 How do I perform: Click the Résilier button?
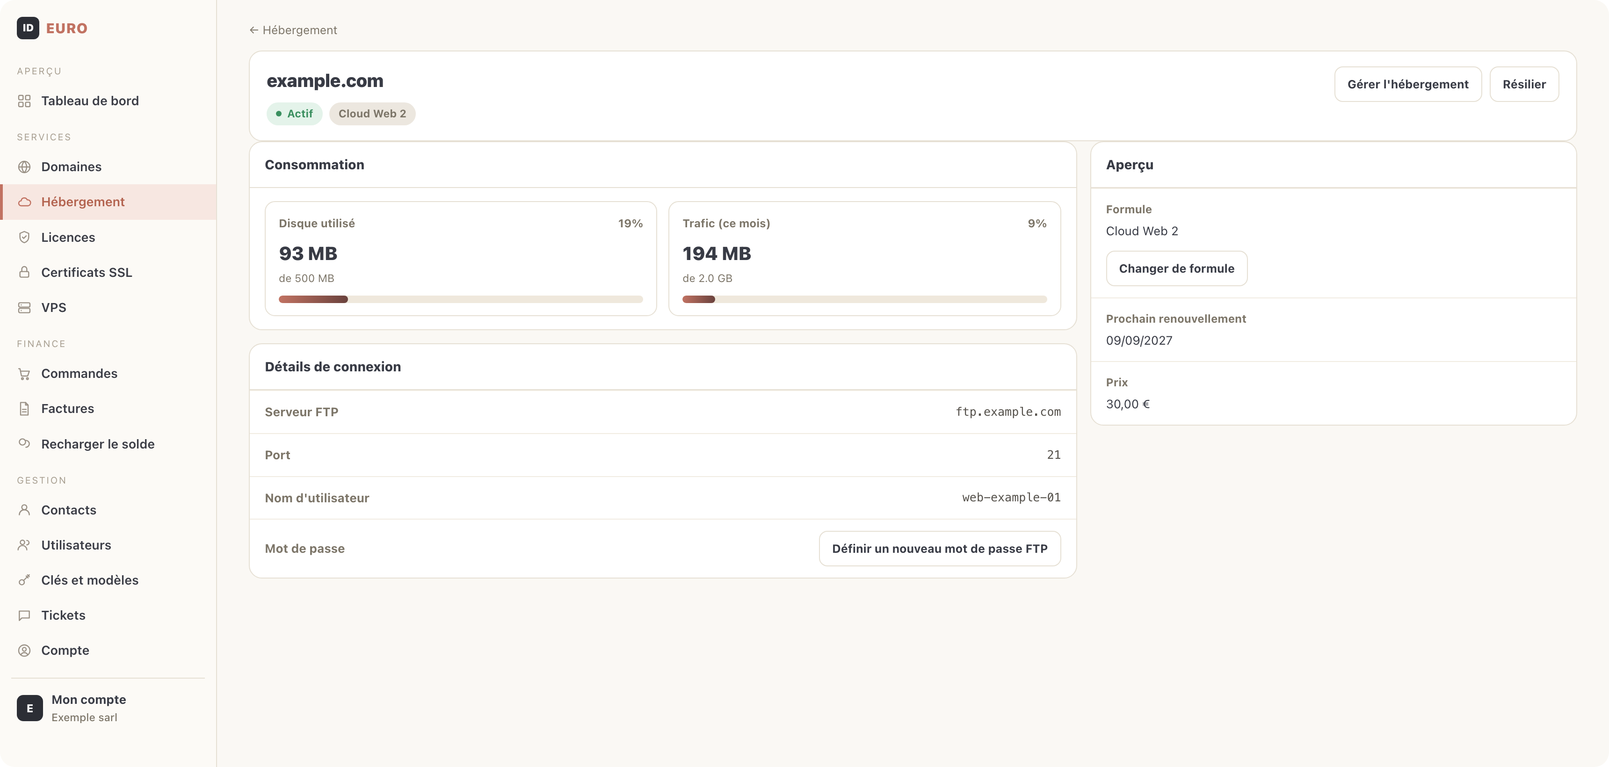tap(1523, 84)
